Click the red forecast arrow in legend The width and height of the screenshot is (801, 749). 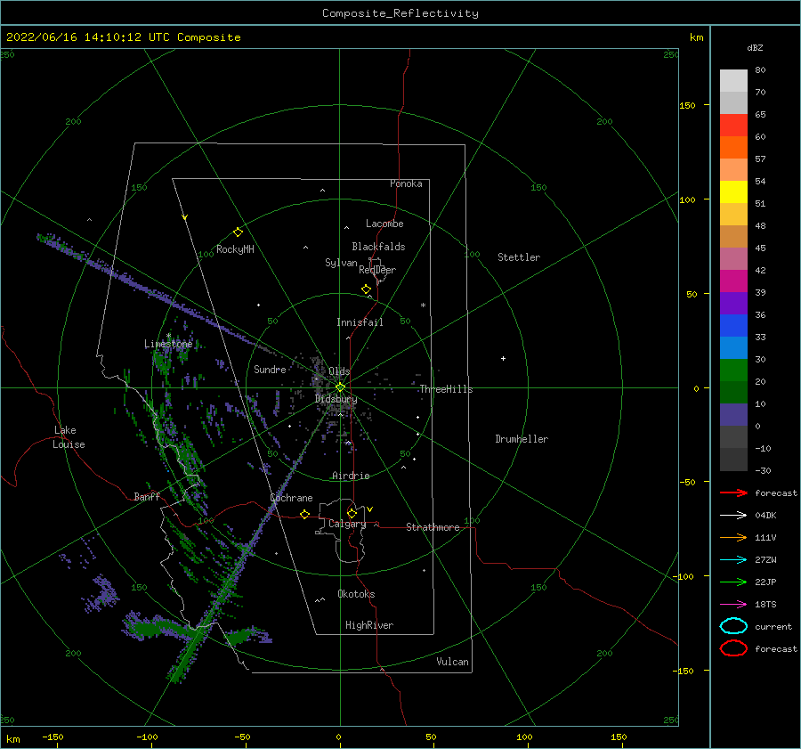click(734, 493)
